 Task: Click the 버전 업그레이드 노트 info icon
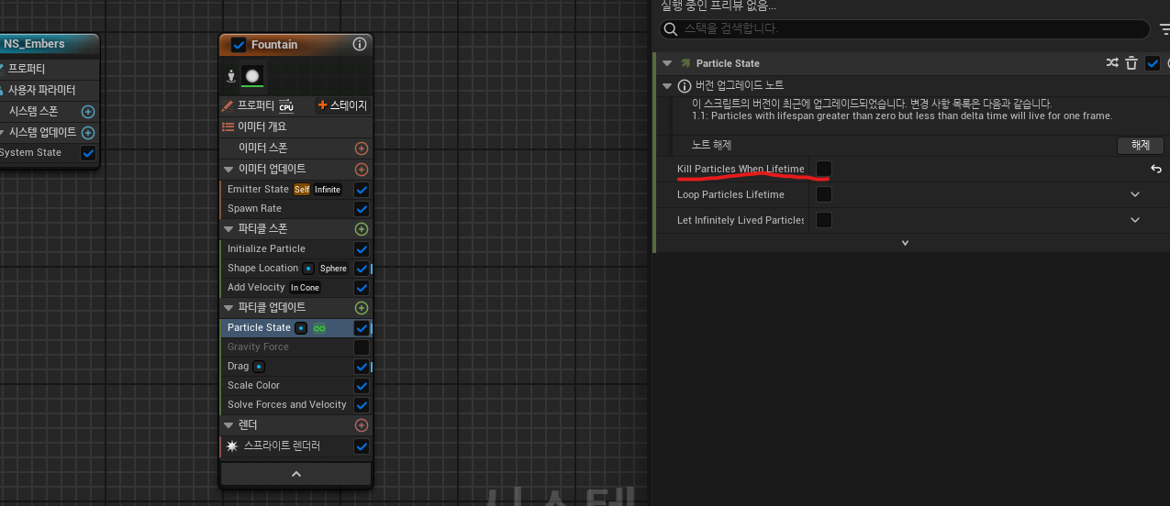pos(684,85)
